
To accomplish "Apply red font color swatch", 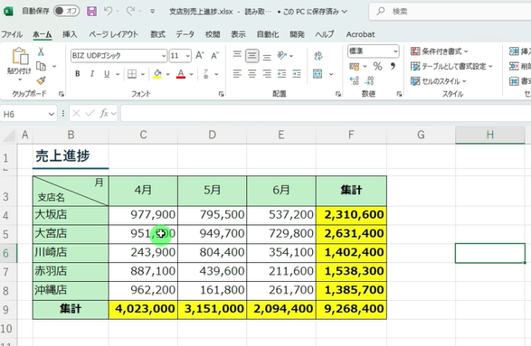I will tap(181, 74).
